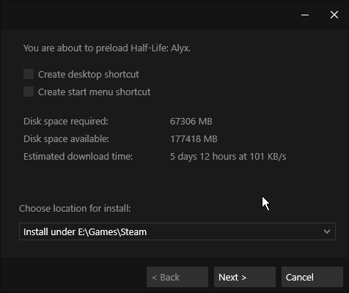
Task: Expand the dropdown using its chevron arrow
Action: click(x=327, y=231)
